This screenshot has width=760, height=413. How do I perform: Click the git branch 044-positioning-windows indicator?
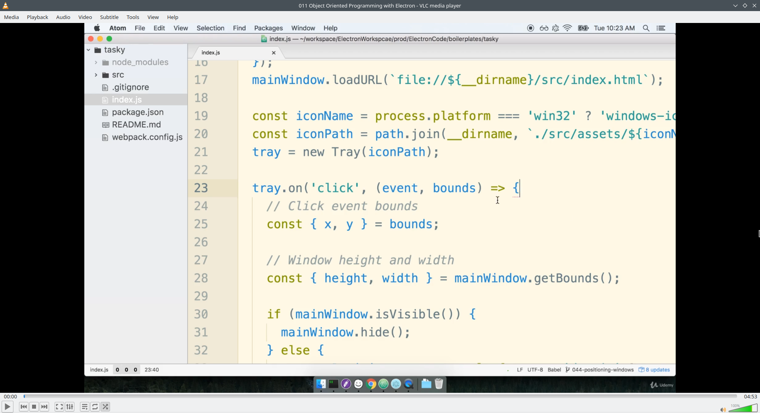point(600,370)
